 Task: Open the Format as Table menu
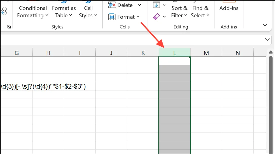64,12
